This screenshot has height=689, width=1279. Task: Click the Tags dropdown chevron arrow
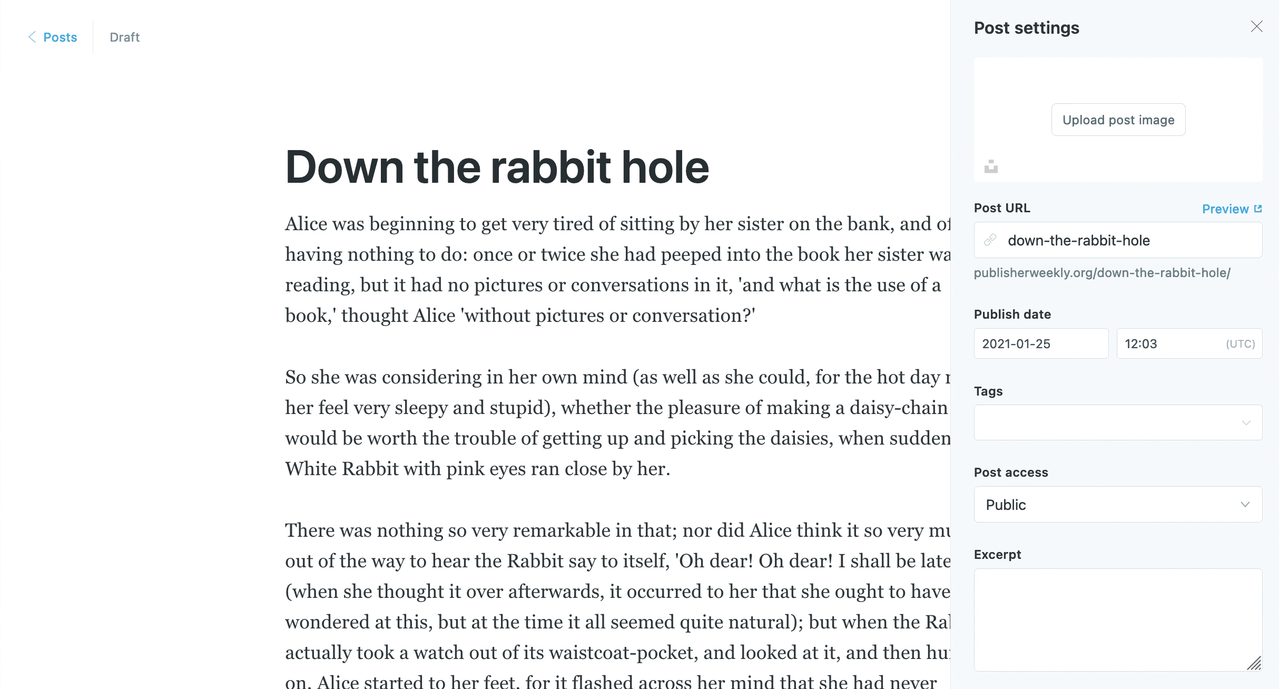tap(1246, 422)
